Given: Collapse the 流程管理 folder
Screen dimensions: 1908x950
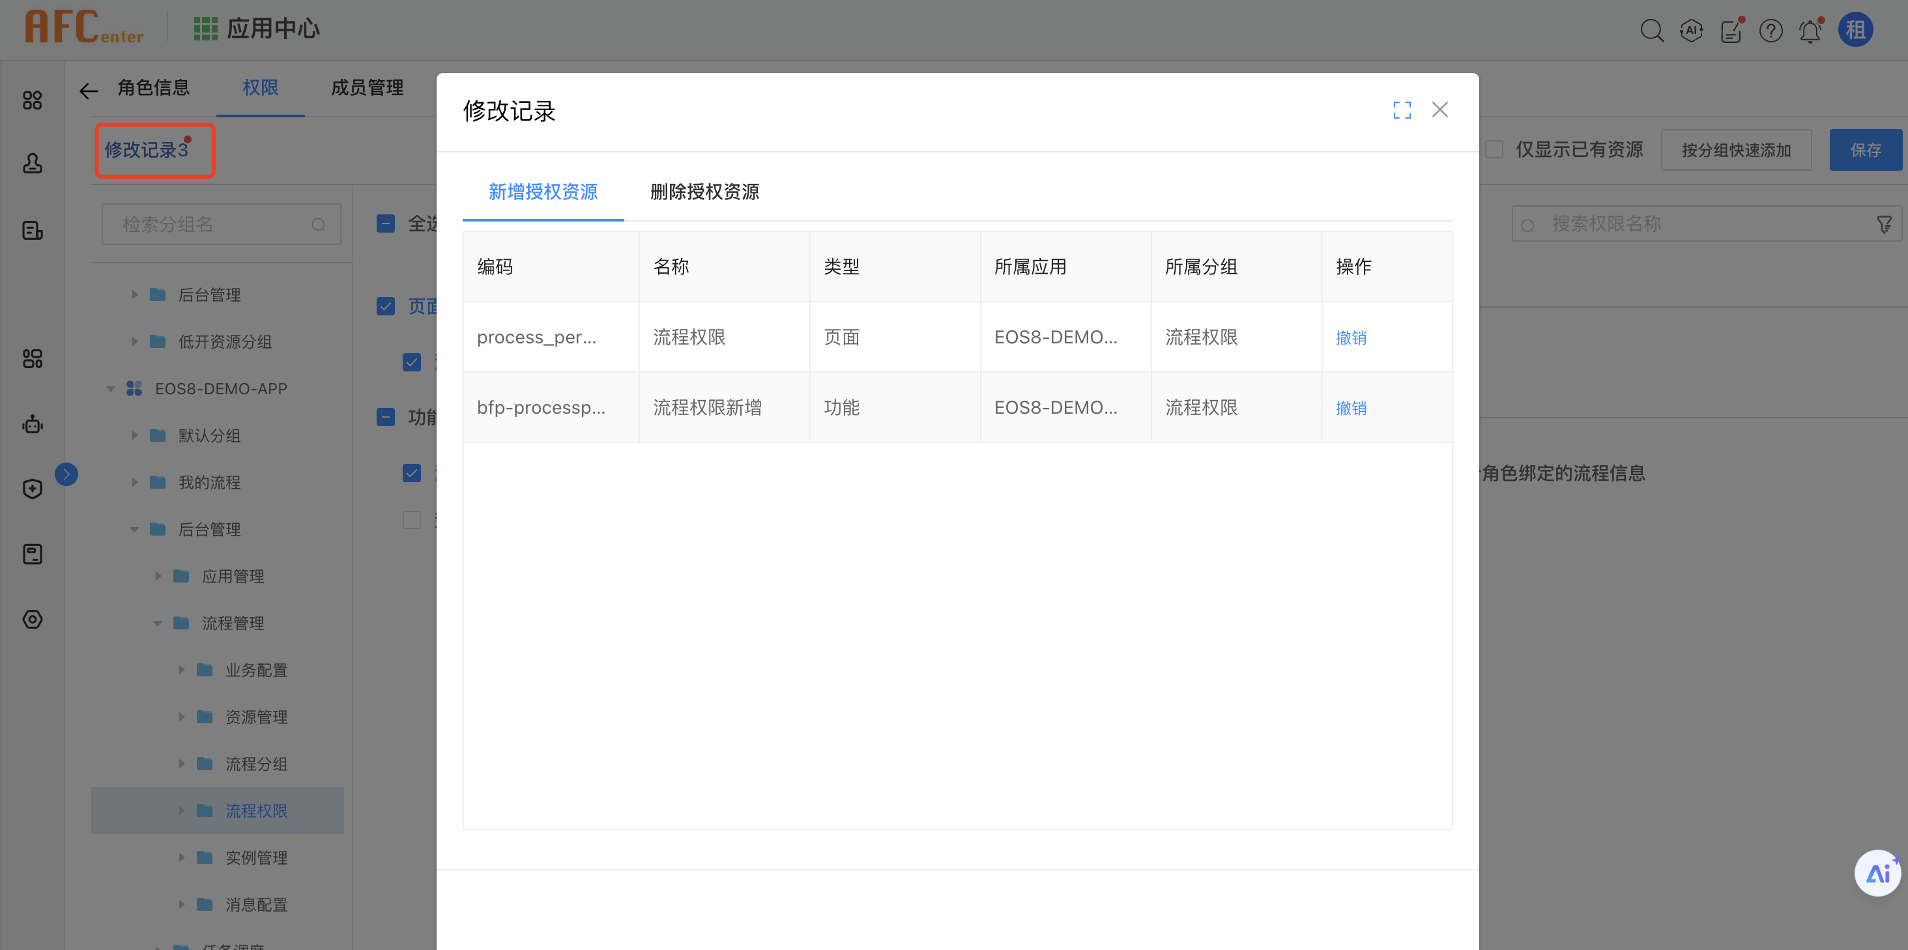Looking at the screenshot, I should (x=158, y=624).
